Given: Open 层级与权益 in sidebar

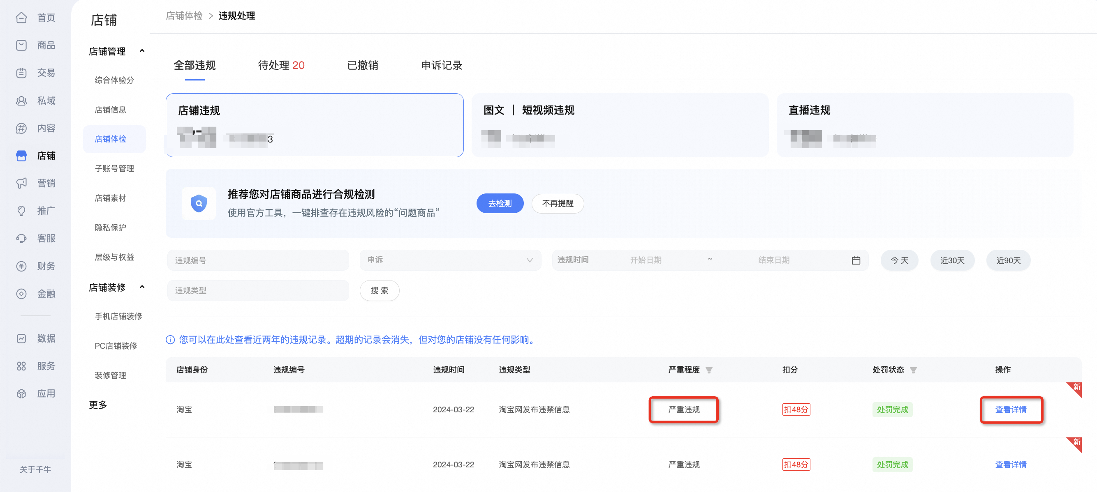Looking at the screenshot, I should pos(114,257).
